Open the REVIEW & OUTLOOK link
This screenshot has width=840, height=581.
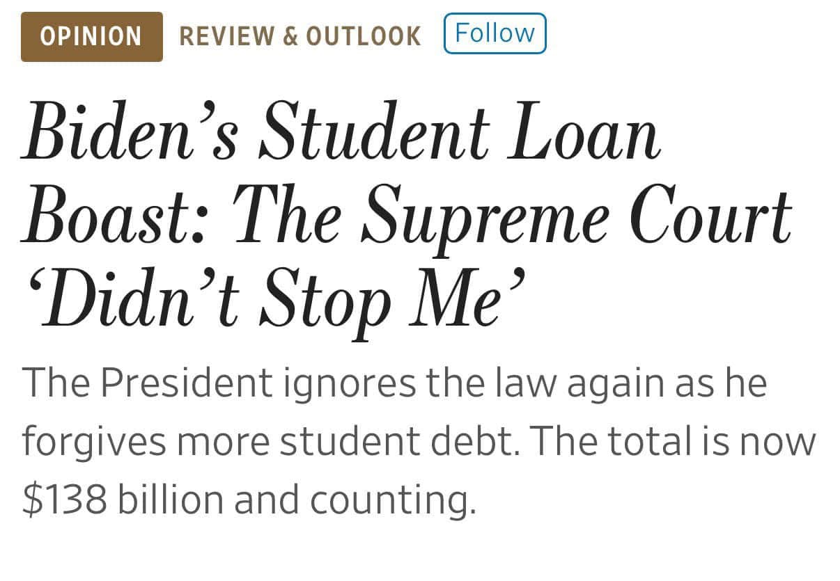coord(300,36)
